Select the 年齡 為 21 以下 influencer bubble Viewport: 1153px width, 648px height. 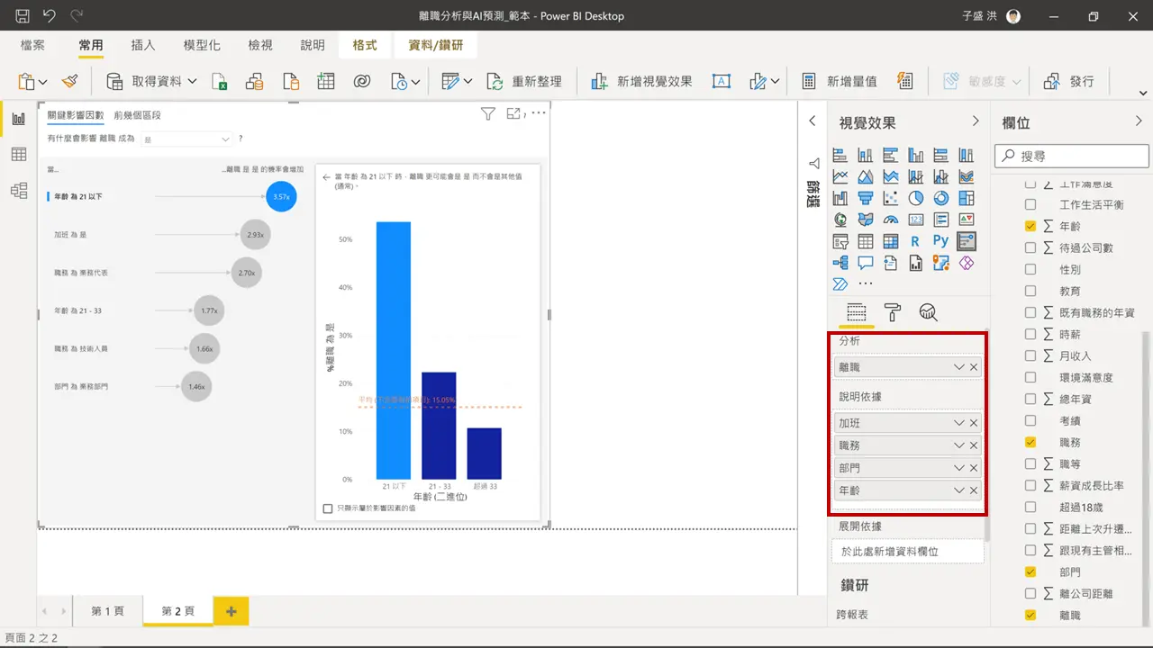281,196
